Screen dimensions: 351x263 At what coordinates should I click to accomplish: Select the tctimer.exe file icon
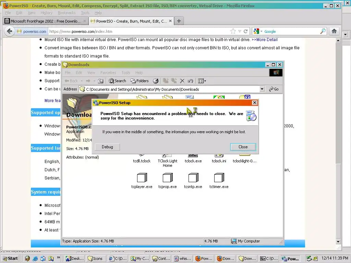tap(219, 178)
